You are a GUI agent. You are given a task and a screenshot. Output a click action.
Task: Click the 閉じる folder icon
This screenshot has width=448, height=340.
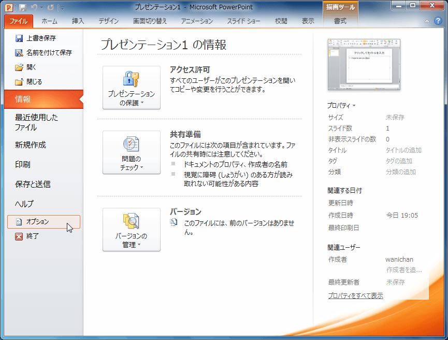pyautogui.click(x=19, y=82)
